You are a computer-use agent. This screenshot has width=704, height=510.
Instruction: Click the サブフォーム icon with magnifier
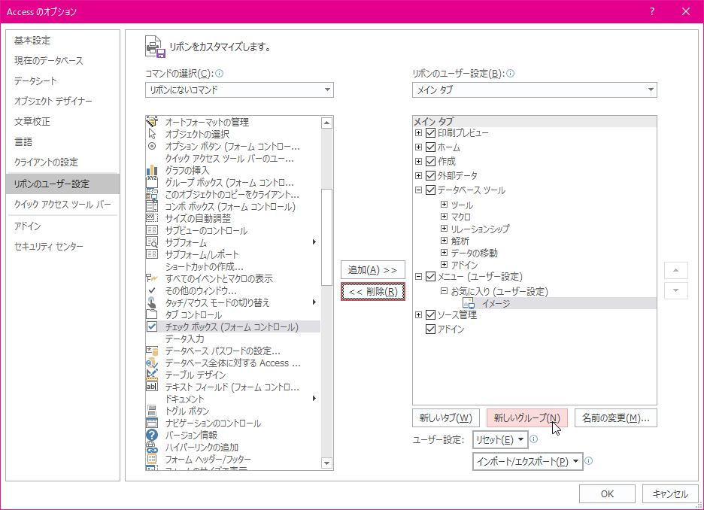coord(152,242)
